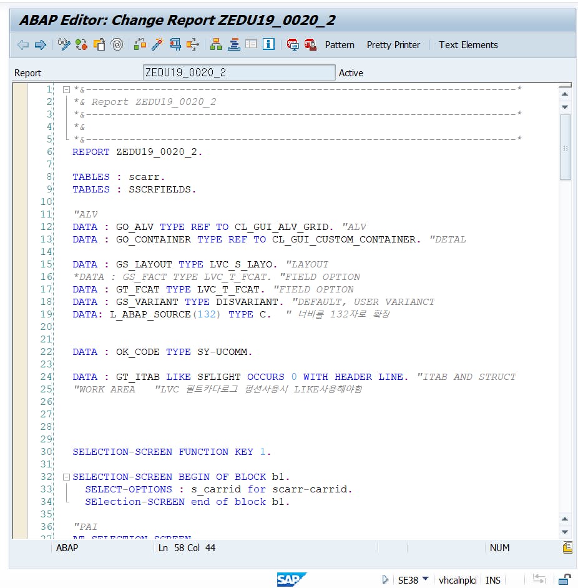Click the Forward arrow in the toolbar
This screenshot has width=578, height=588.
click(x=40, y=45)
